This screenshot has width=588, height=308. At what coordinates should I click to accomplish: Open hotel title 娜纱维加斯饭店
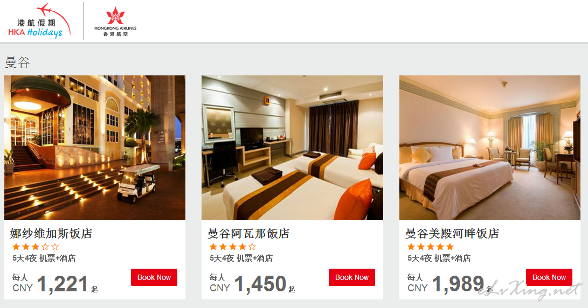click(51, 234)
